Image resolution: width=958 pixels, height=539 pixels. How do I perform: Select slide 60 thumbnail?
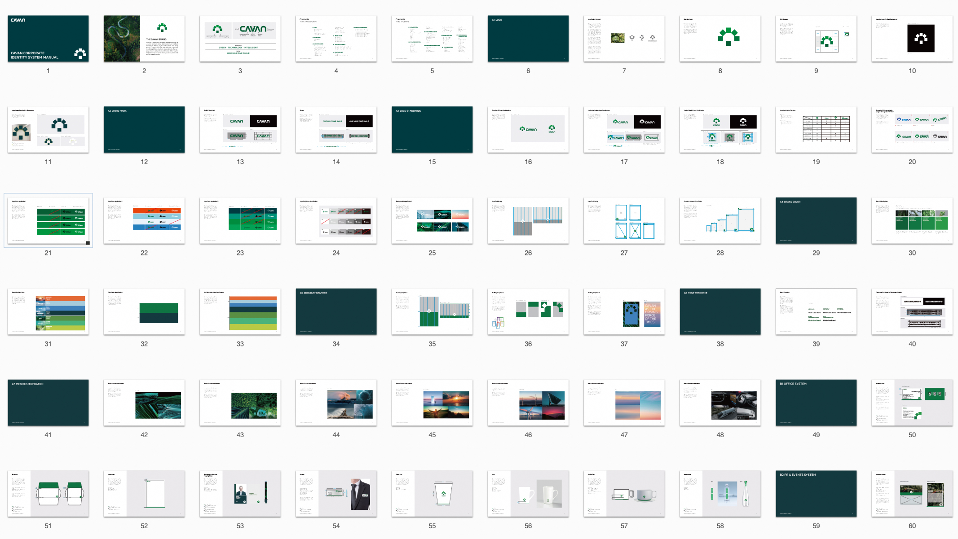912,494
